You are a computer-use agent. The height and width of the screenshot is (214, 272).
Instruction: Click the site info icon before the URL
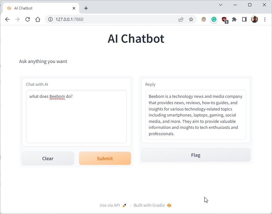point(50,19)
